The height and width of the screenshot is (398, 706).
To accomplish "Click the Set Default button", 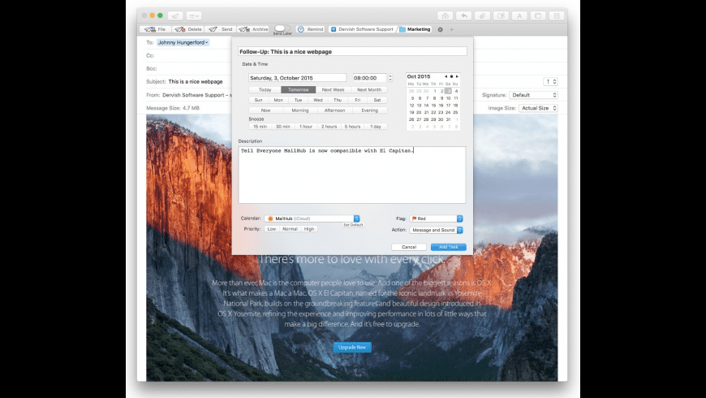I will (353, 225).
